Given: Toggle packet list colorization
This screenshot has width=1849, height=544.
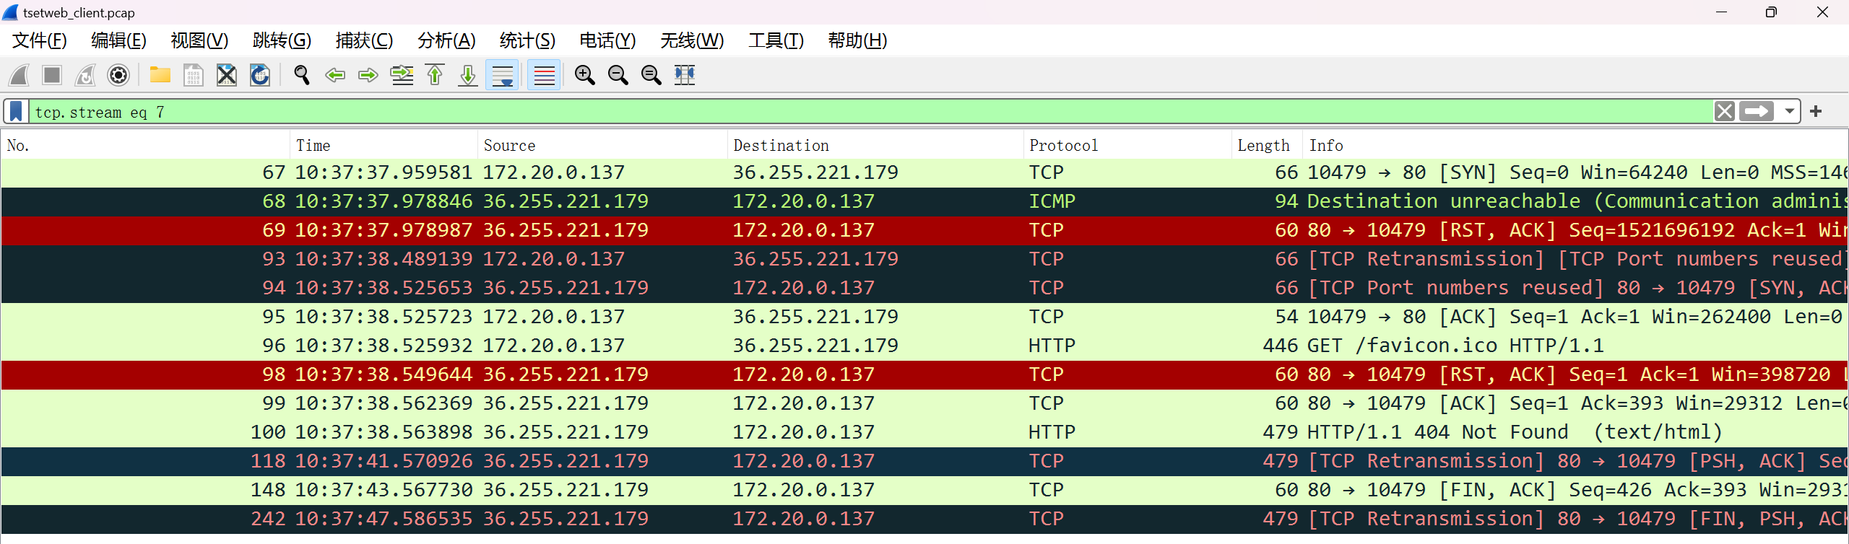Looking at the screenshot, I should pos(544,75).
